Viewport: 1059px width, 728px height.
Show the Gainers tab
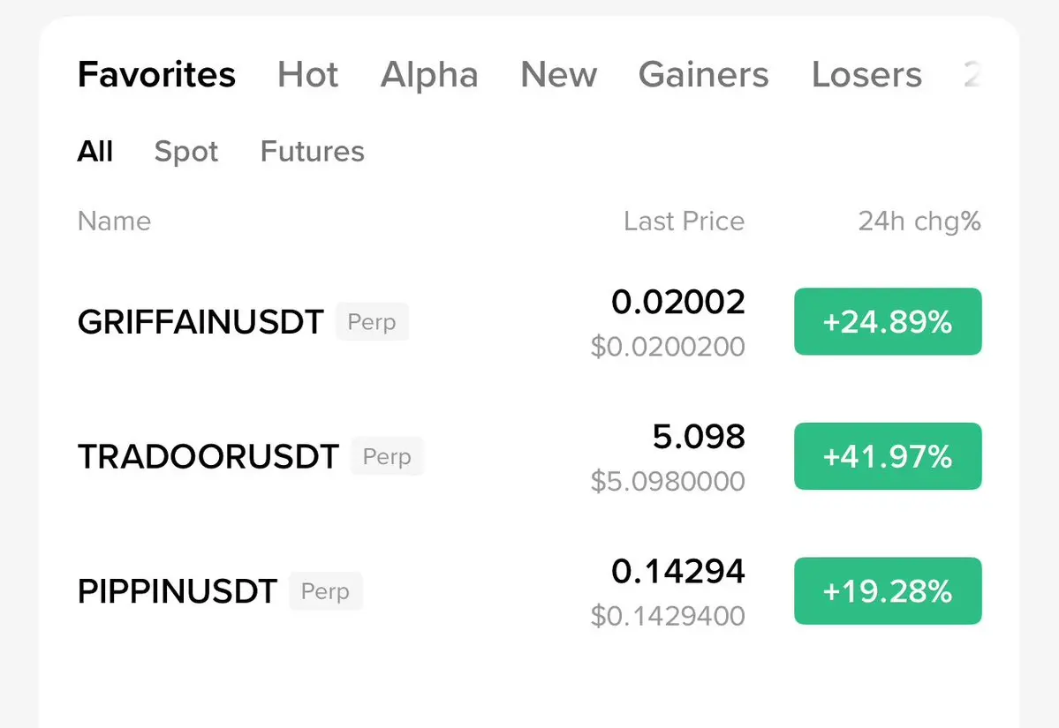coord(703,75)
